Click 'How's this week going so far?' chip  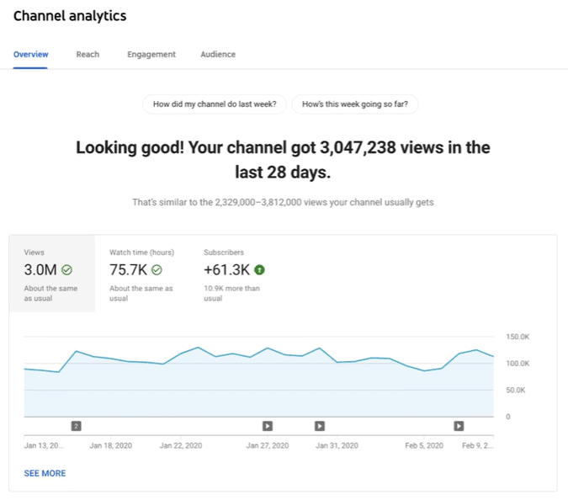point(355,104)
